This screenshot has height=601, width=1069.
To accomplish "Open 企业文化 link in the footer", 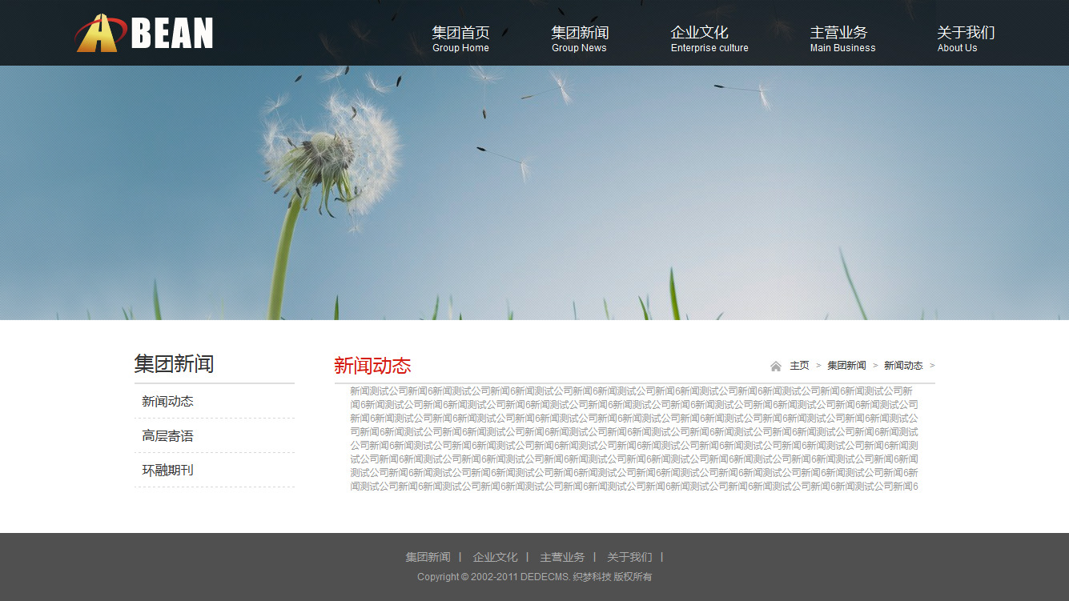I will 495,557.
